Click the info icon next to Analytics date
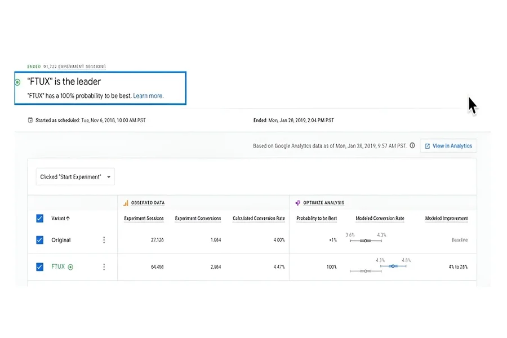Viewport: 507px width, 338px height. tap(412, 145)
